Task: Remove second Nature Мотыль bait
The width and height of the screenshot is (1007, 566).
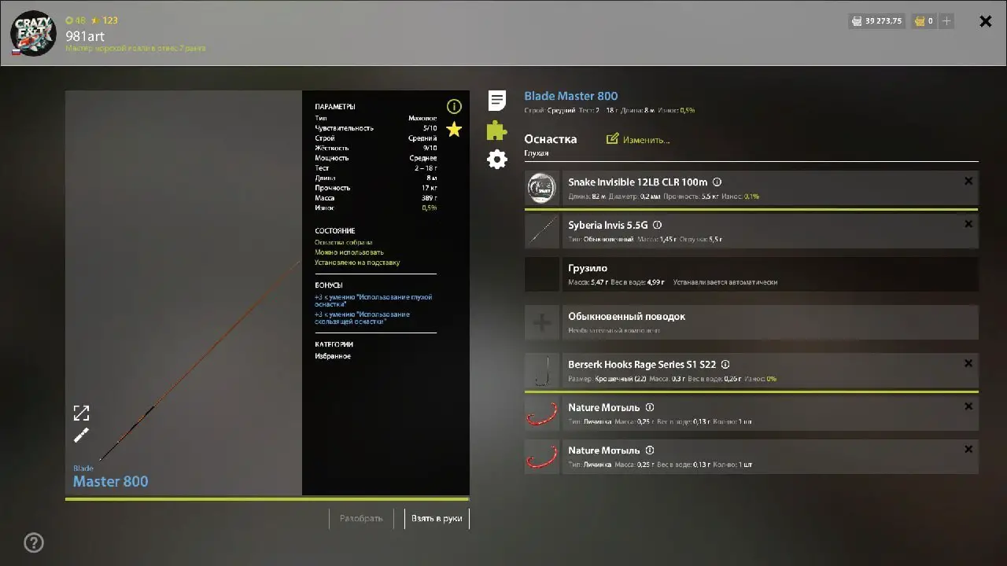Action: pyautogui.click(x=968, y=449)
